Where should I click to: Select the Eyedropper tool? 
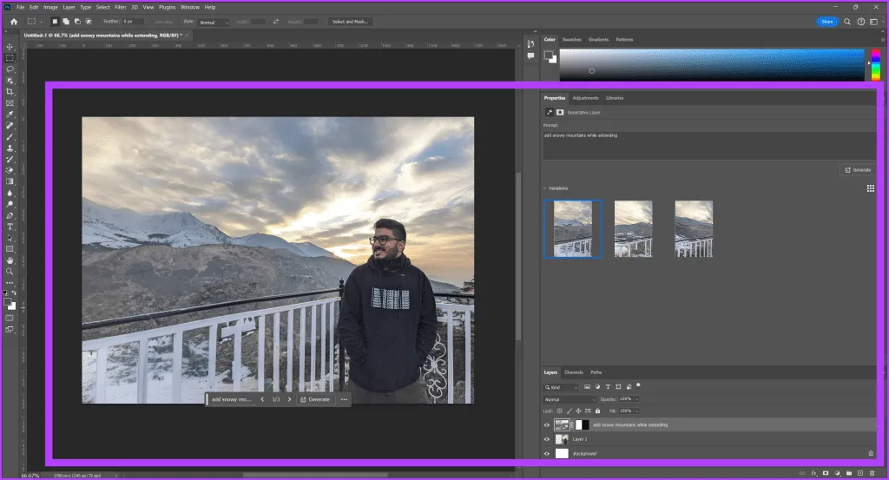tap(10, 114)
